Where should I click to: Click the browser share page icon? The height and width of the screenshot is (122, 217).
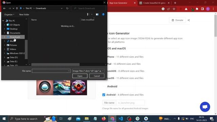169,9
